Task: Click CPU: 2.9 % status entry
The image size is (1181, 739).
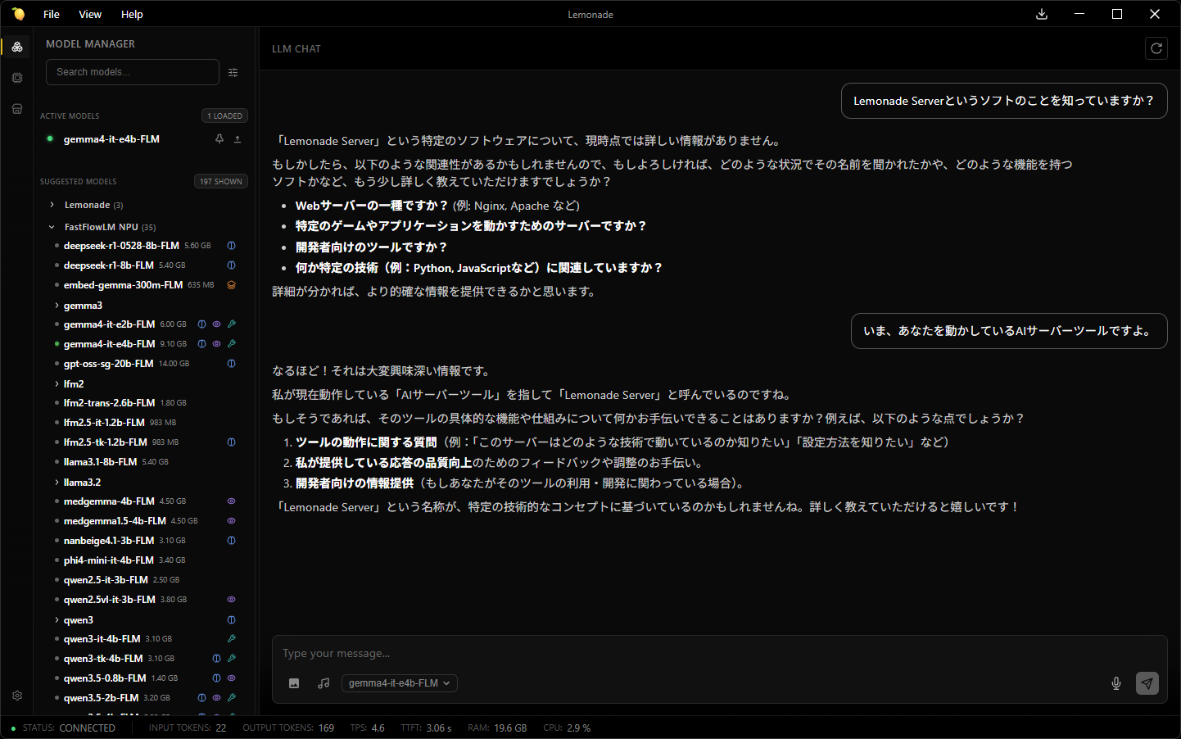Action: (567, 728)
